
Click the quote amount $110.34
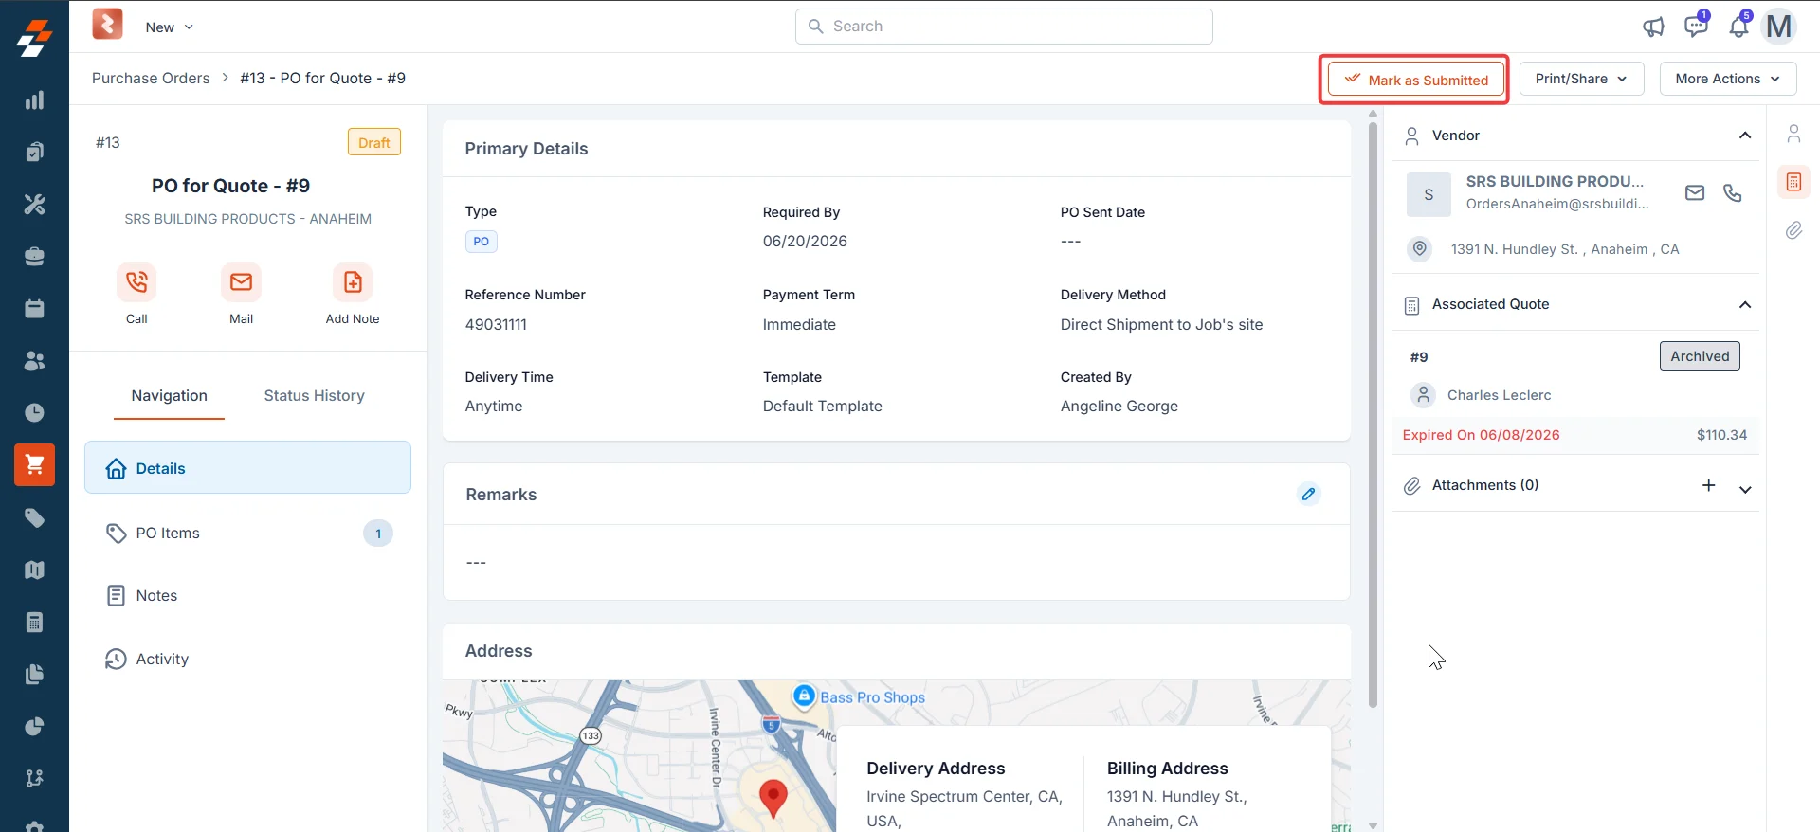[1721, 435]
